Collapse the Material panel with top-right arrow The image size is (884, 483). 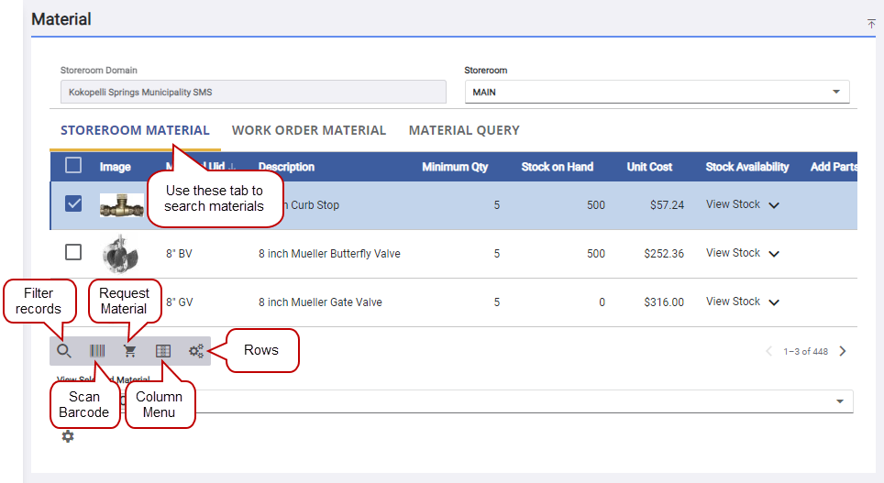[x=870, y=24]
